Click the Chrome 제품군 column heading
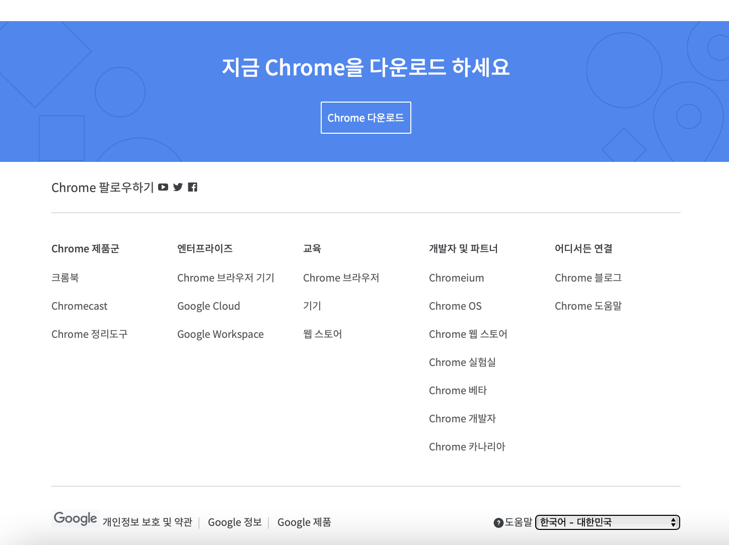This screenshot has height=545, width=729. pyautogui.click(x=85, y=249)
